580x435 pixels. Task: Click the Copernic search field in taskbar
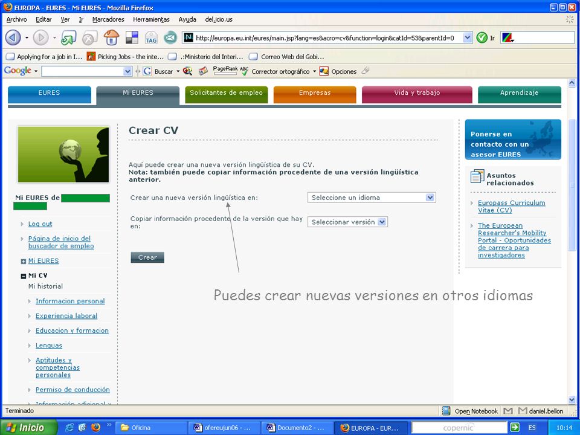coord(459,428)
